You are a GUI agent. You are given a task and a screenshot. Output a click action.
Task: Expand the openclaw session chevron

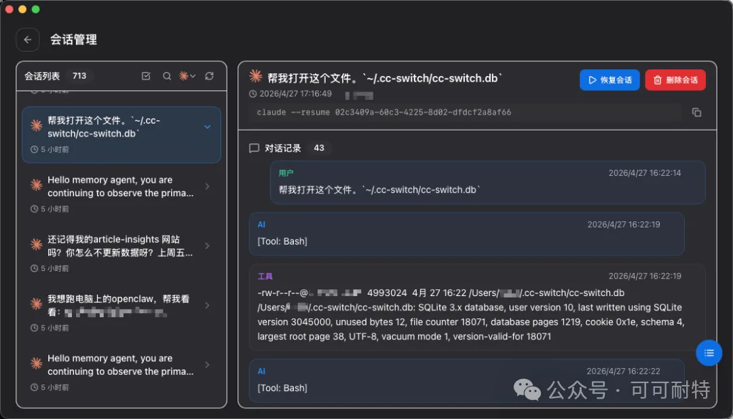click(208, 306)
